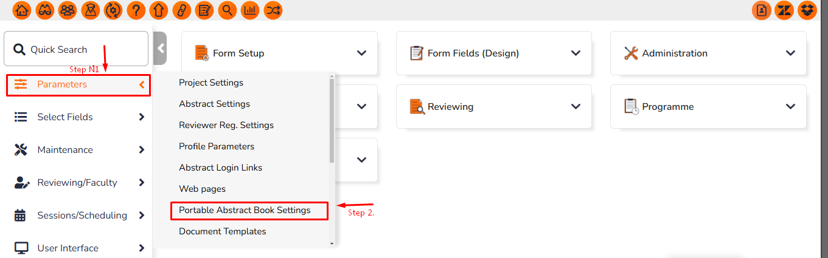Expand the Form Setup panel

click(x=361, y=53)
